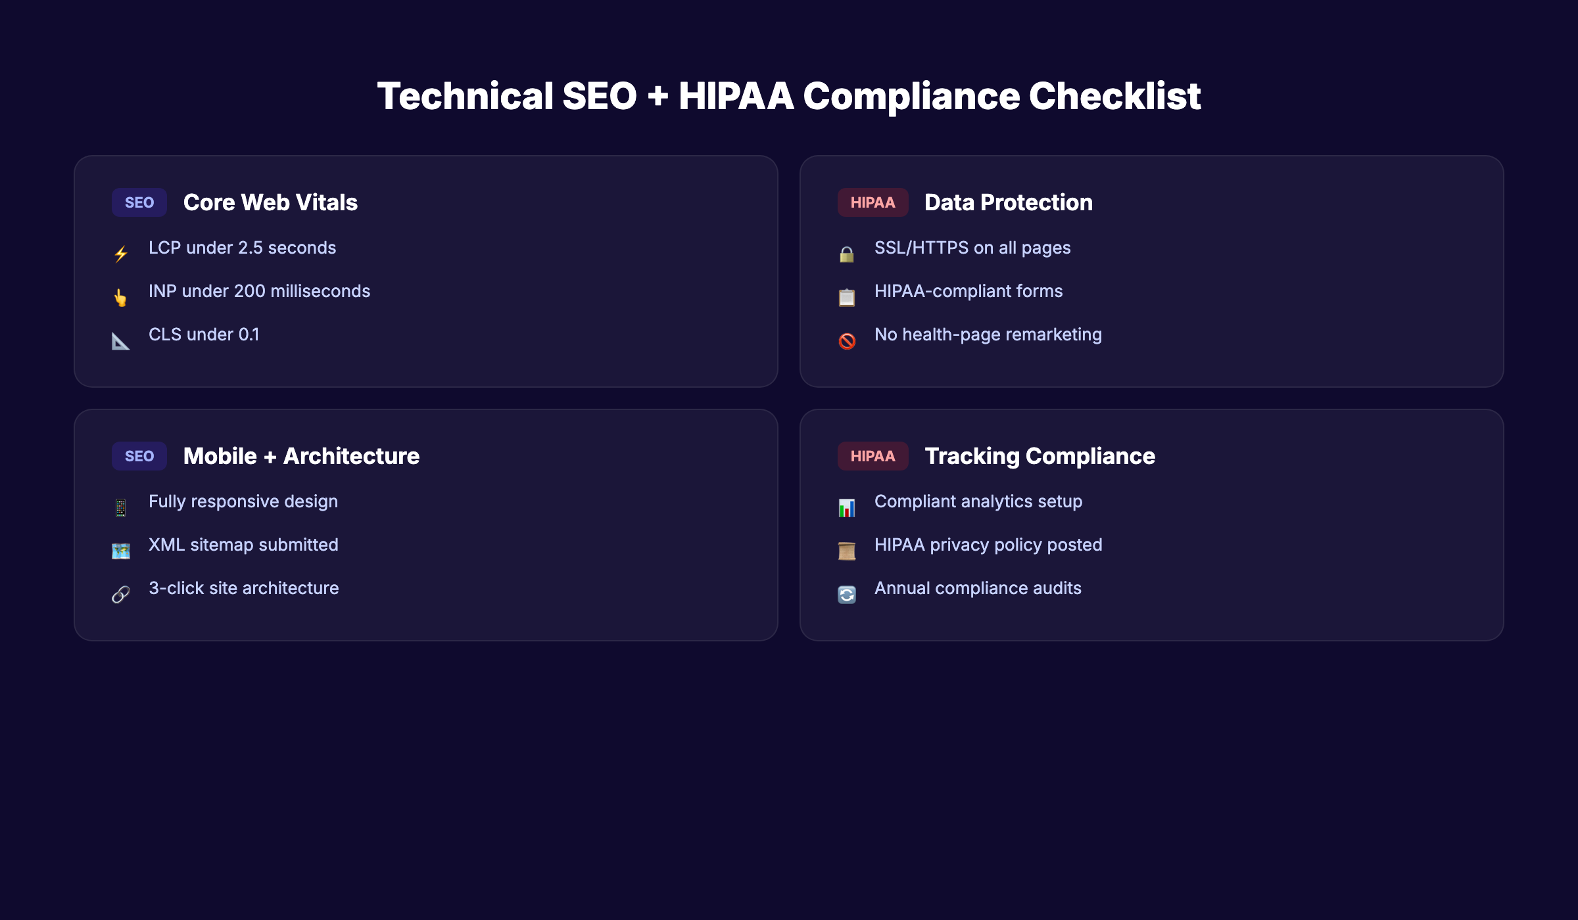
Task: Click the clipboard icon for HIPAA-compliant forms
Action: coord(847,296)
